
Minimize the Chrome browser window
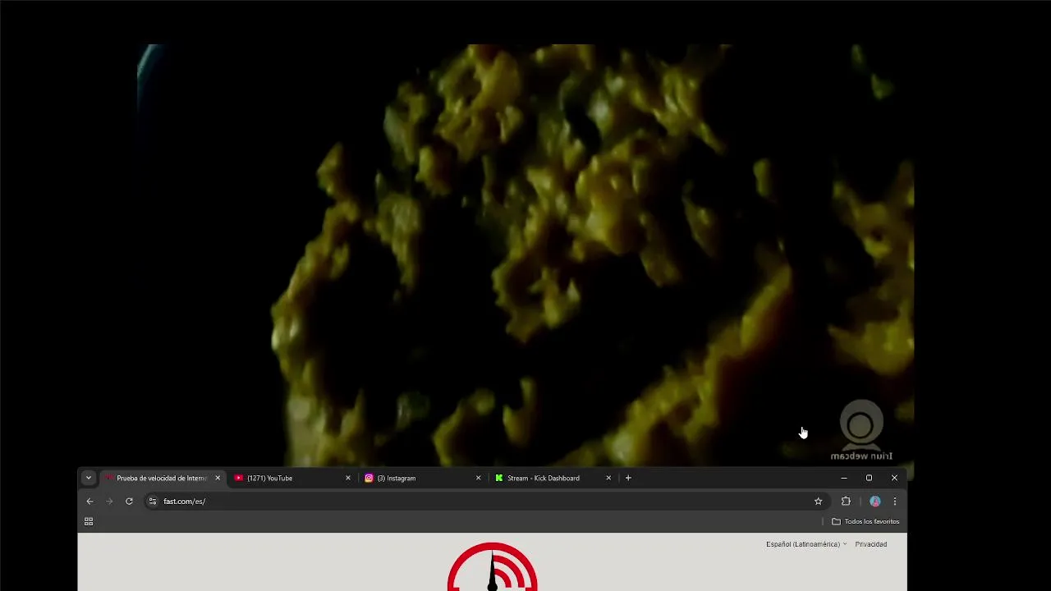click(x=844, y=478)
